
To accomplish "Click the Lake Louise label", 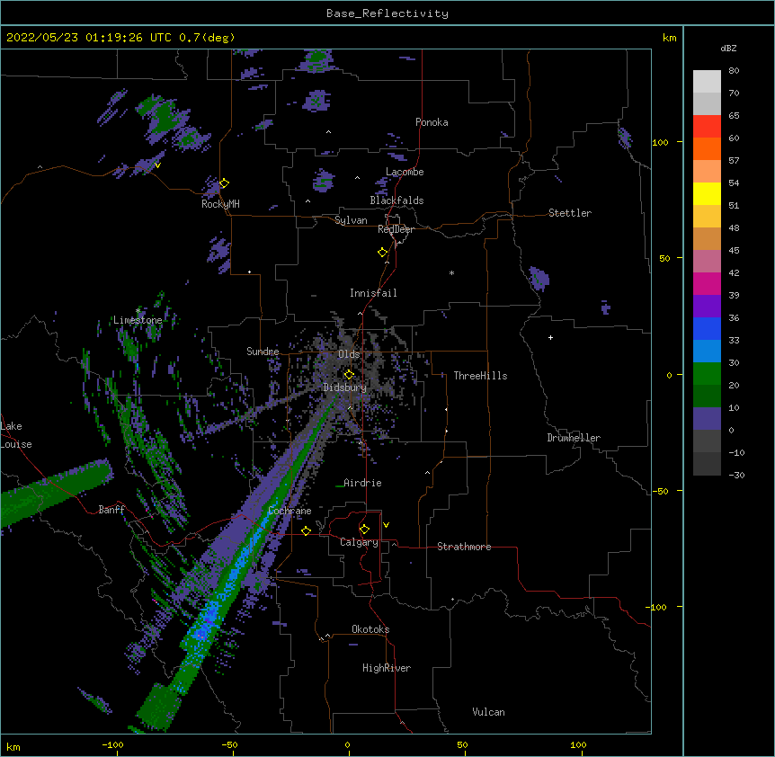I will [16, 435].
